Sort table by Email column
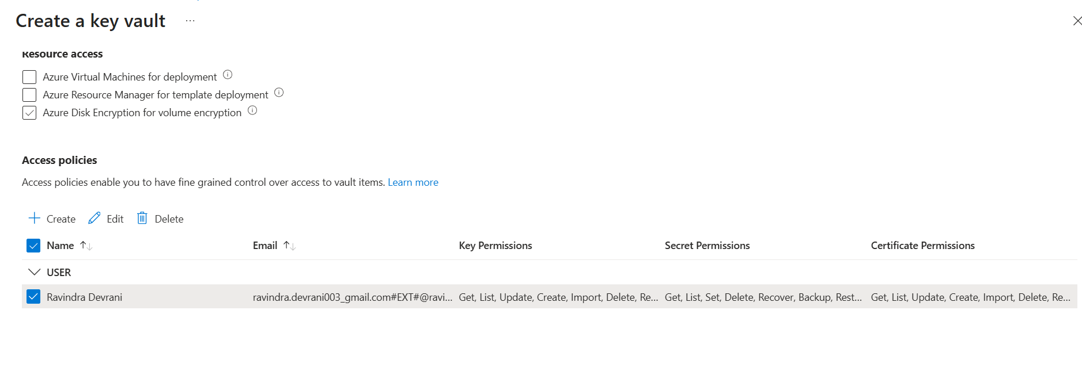This screenshot has height=375, width=1082. tap(289, 246)
